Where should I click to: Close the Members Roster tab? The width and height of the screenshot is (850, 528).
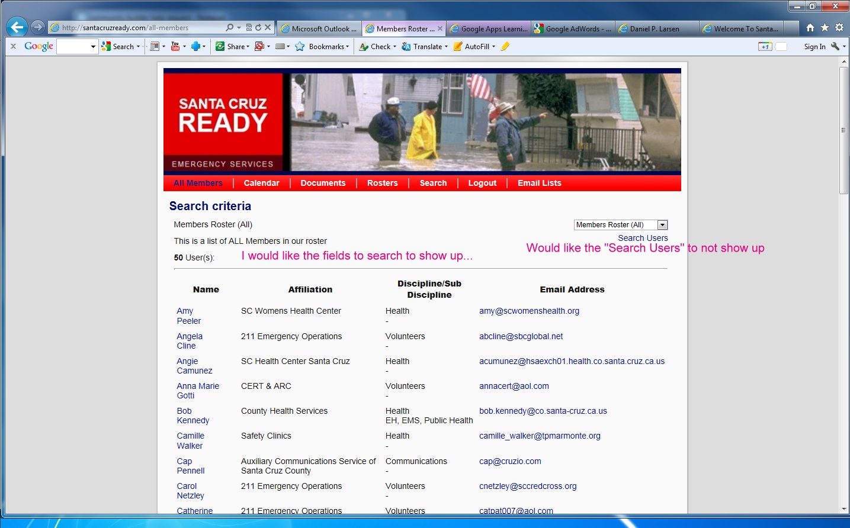(x=440, y=28)
